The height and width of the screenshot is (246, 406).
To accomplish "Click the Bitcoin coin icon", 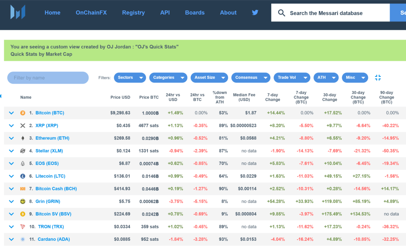I will click(x=23, y=113).
